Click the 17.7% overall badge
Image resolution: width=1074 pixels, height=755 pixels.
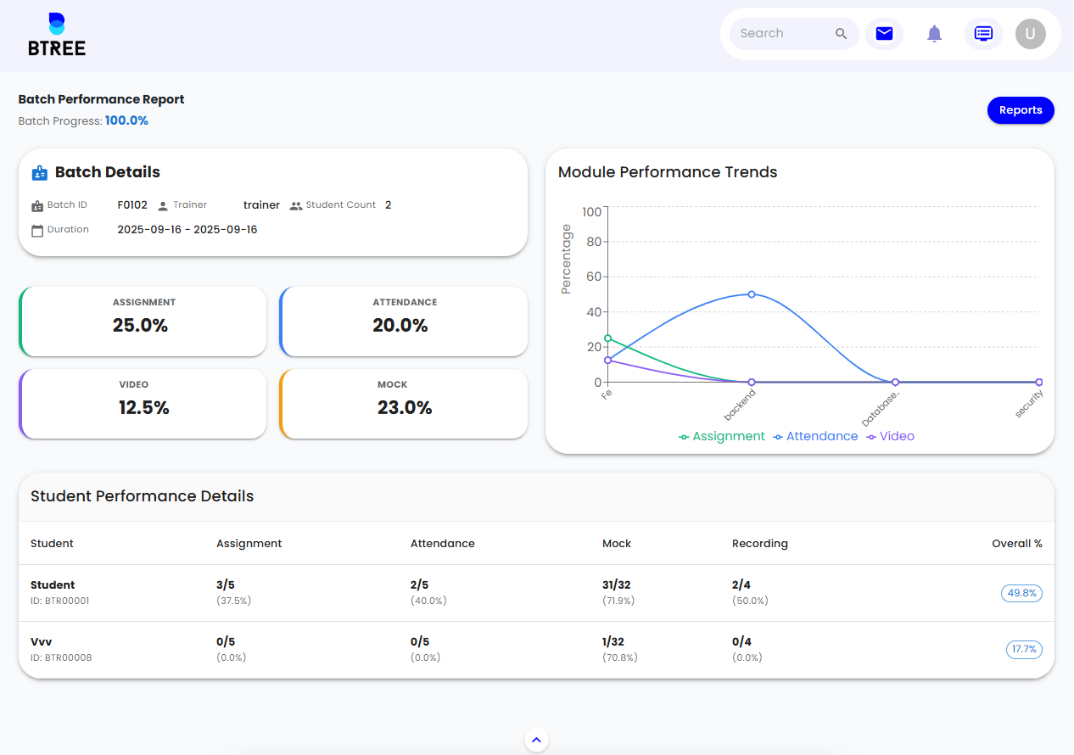pos(1024,650)
